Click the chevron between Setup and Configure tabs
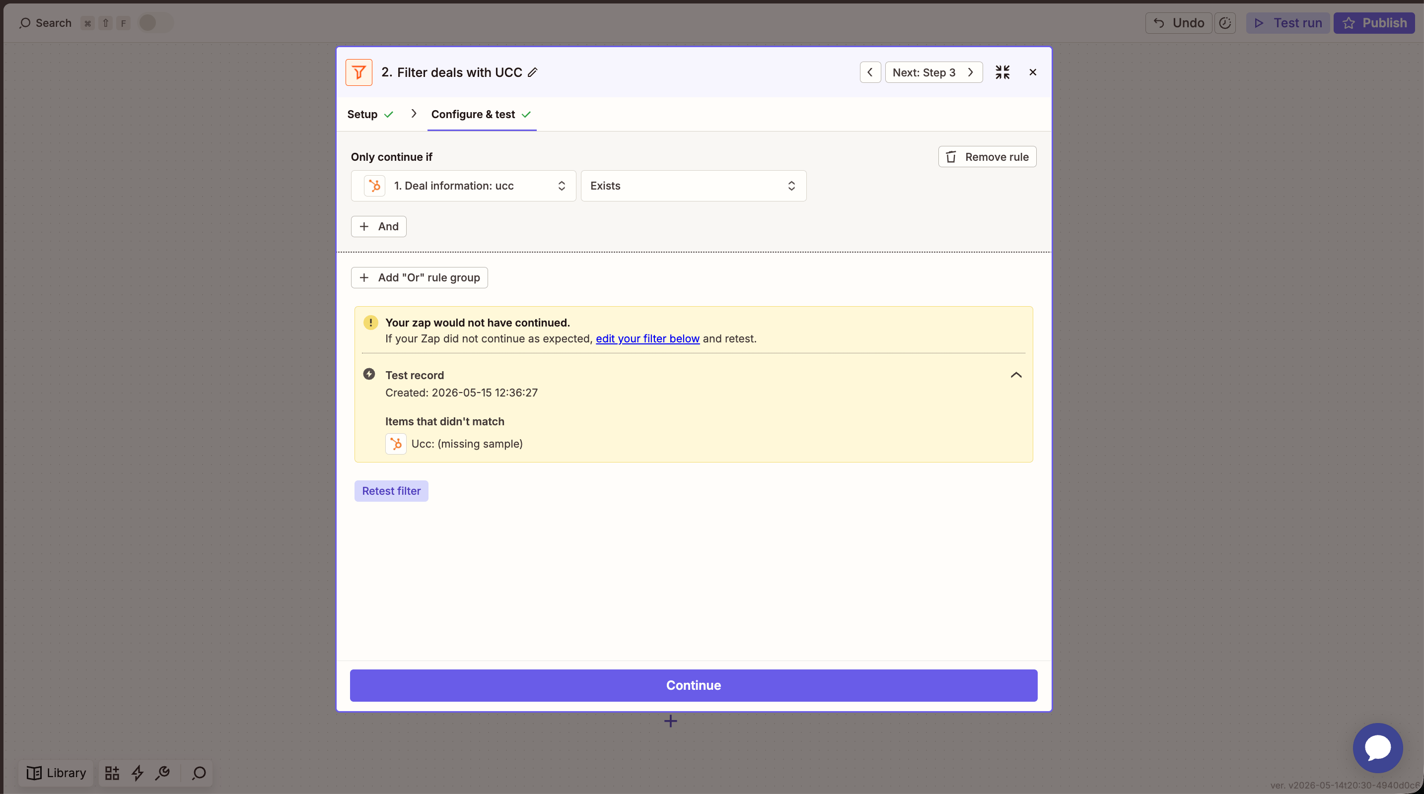The height and width of the screenshot is (794, 1424). click(414, 113)
